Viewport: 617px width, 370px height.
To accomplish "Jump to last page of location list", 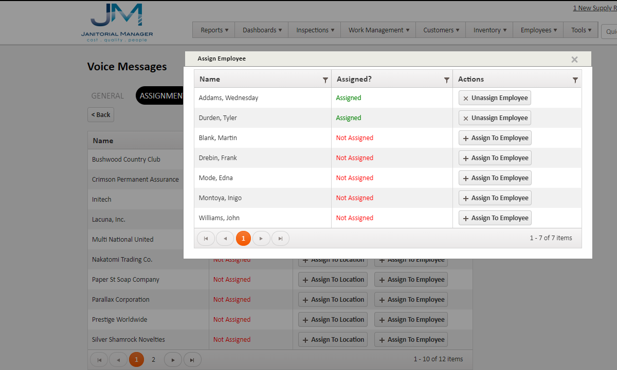I will (192, 359).
